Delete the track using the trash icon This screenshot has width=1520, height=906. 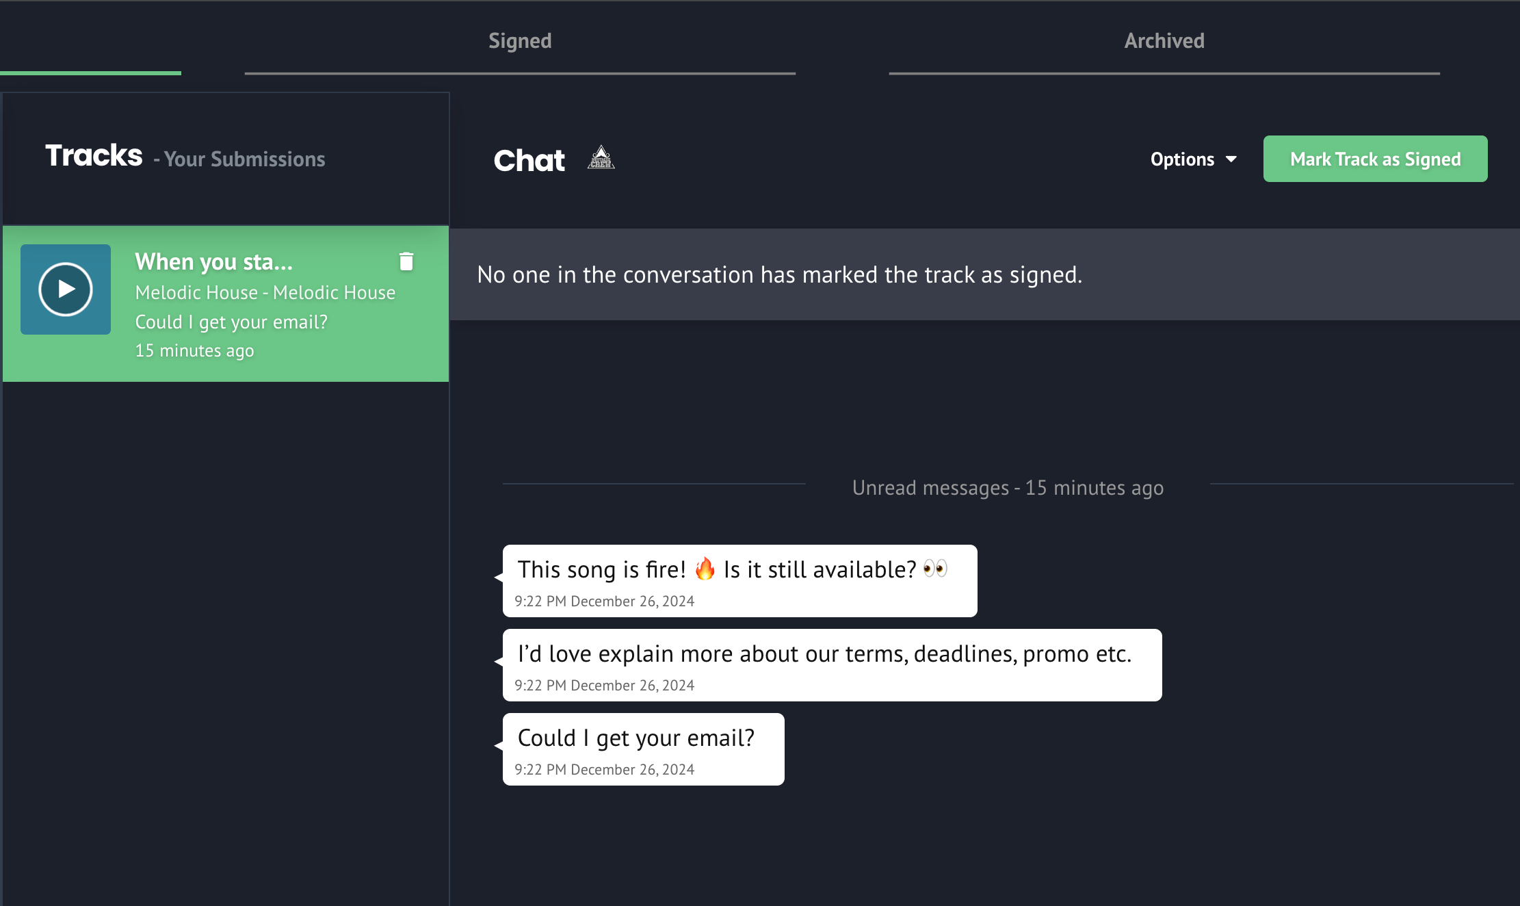tap(406, 261)
